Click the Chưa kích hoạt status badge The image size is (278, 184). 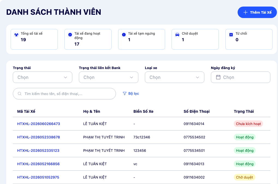point(248,124)
